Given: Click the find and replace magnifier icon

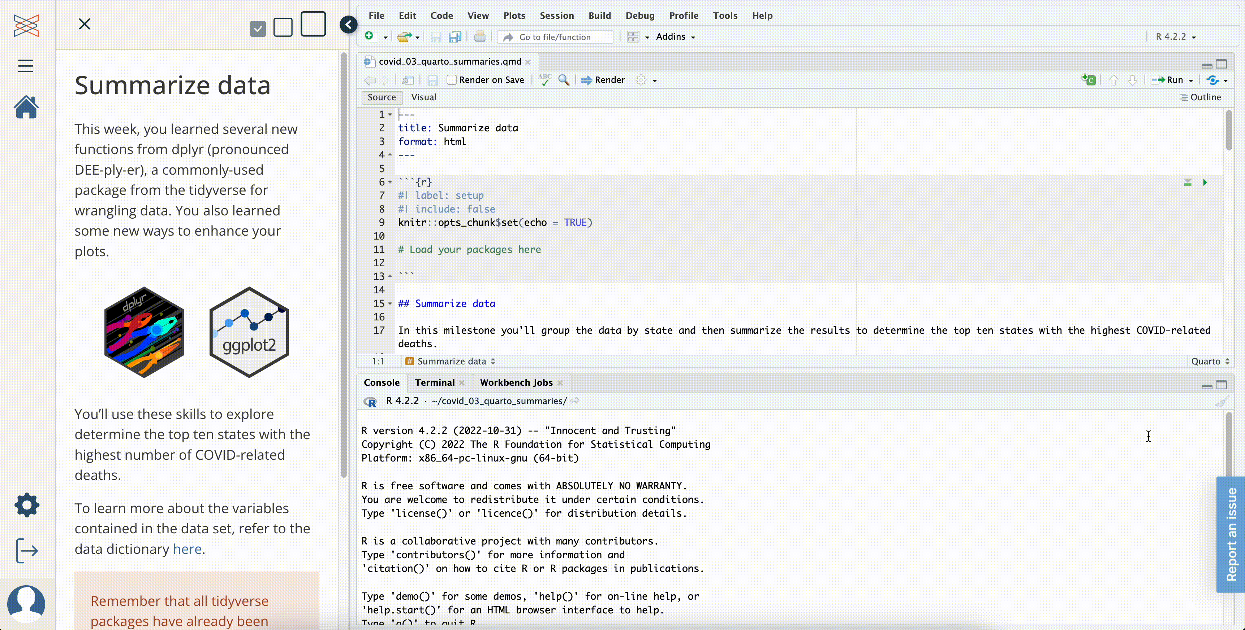Looking at the screenshot, I should [x=563, y=80].
